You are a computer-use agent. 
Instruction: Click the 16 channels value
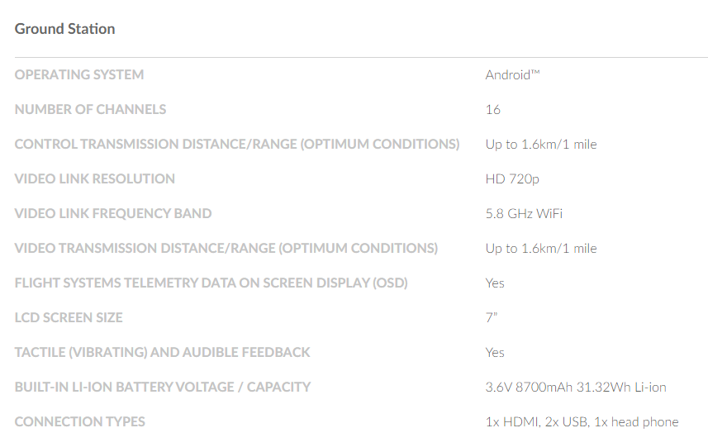click(492, 109)
